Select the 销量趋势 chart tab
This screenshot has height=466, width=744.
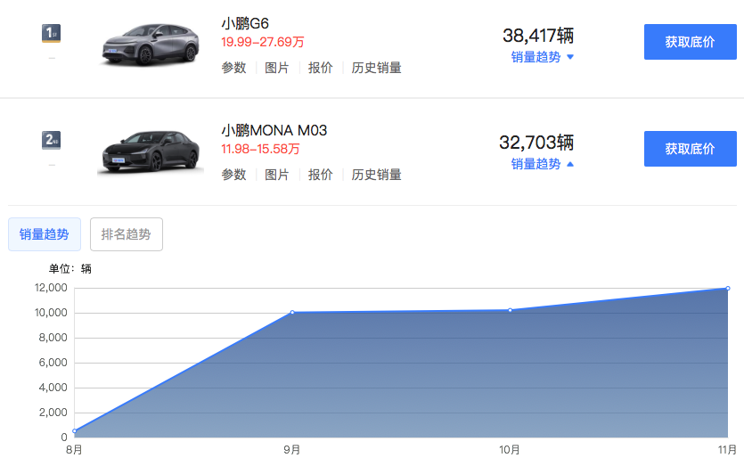(45, 234)
